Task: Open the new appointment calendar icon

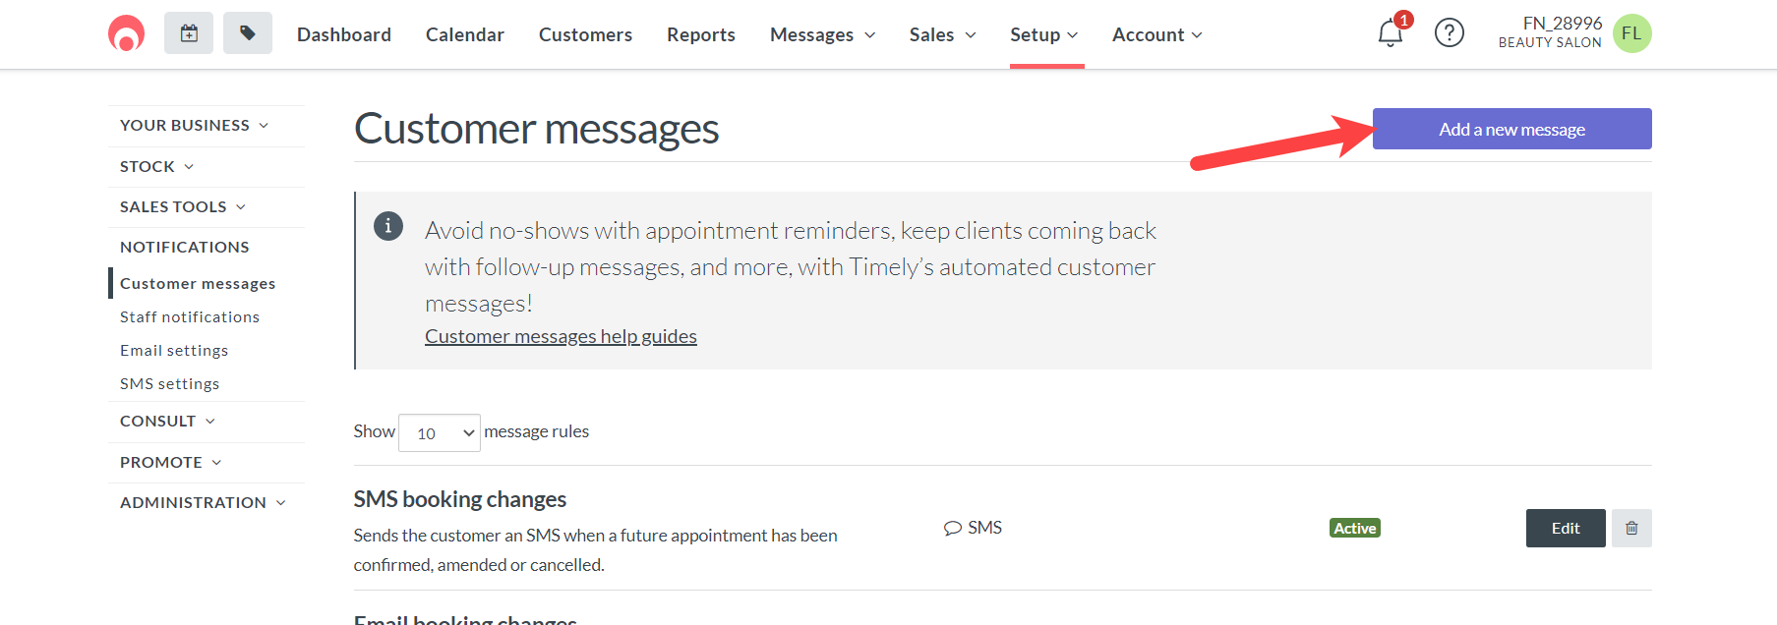Action: [189, 33]
